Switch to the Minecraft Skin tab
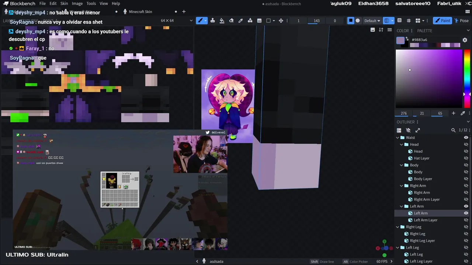Screen dimensions: 472x265 [x=140, y=12]
